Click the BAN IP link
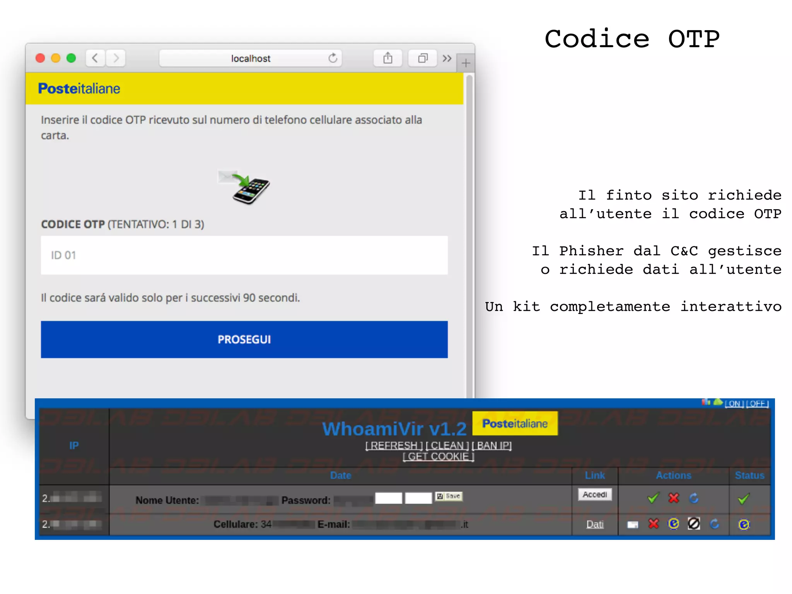The image size is (792, 594). (x=492, y=445)
